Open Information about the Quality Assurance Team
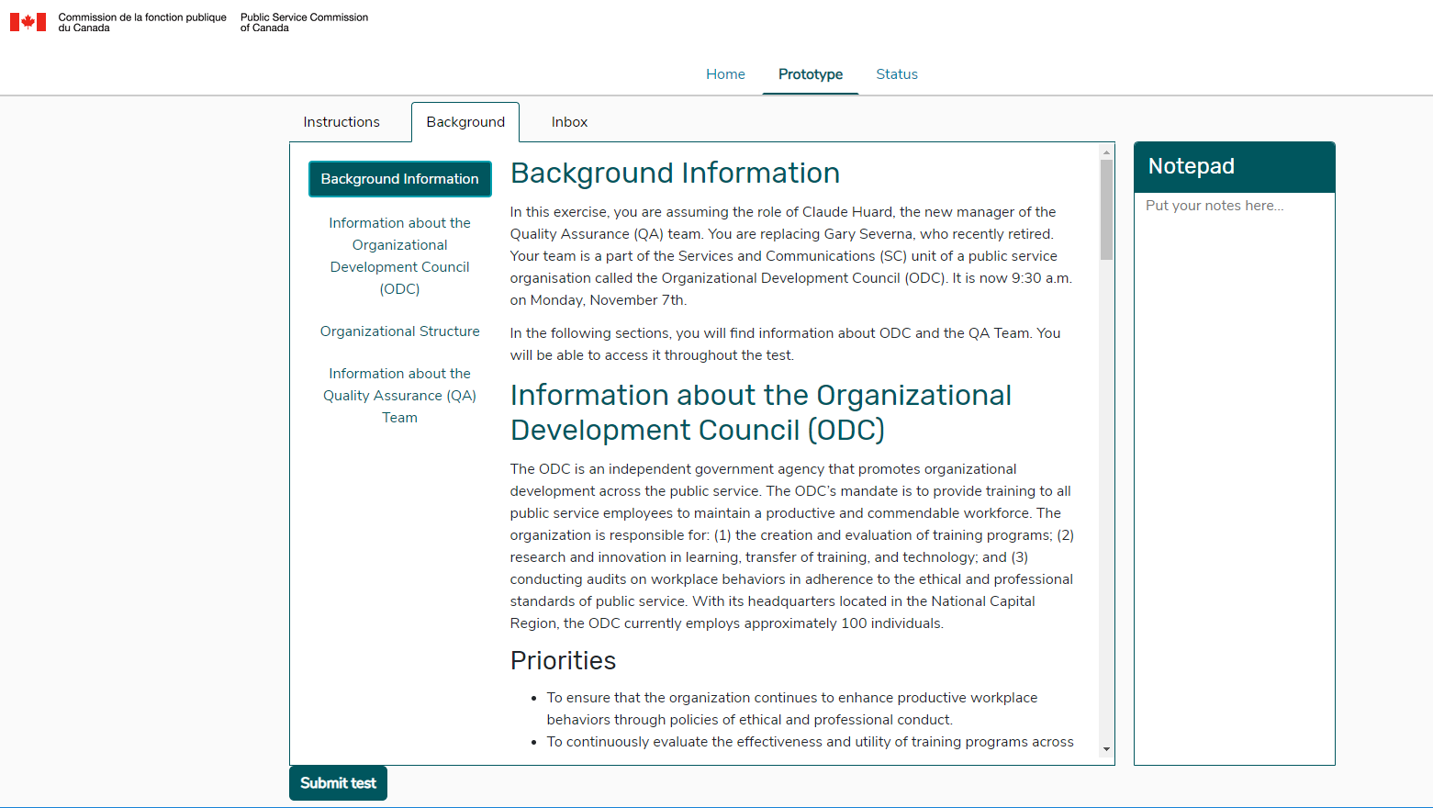 point(400,396)
